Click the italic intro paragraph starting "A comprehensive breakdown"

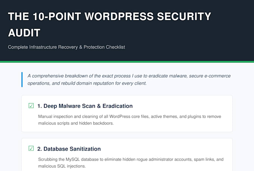pos(129,79)
